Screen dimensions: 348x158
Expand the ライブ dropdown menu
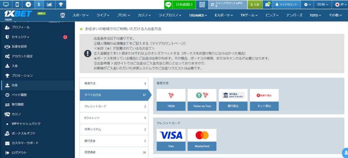tap(103, 15)
